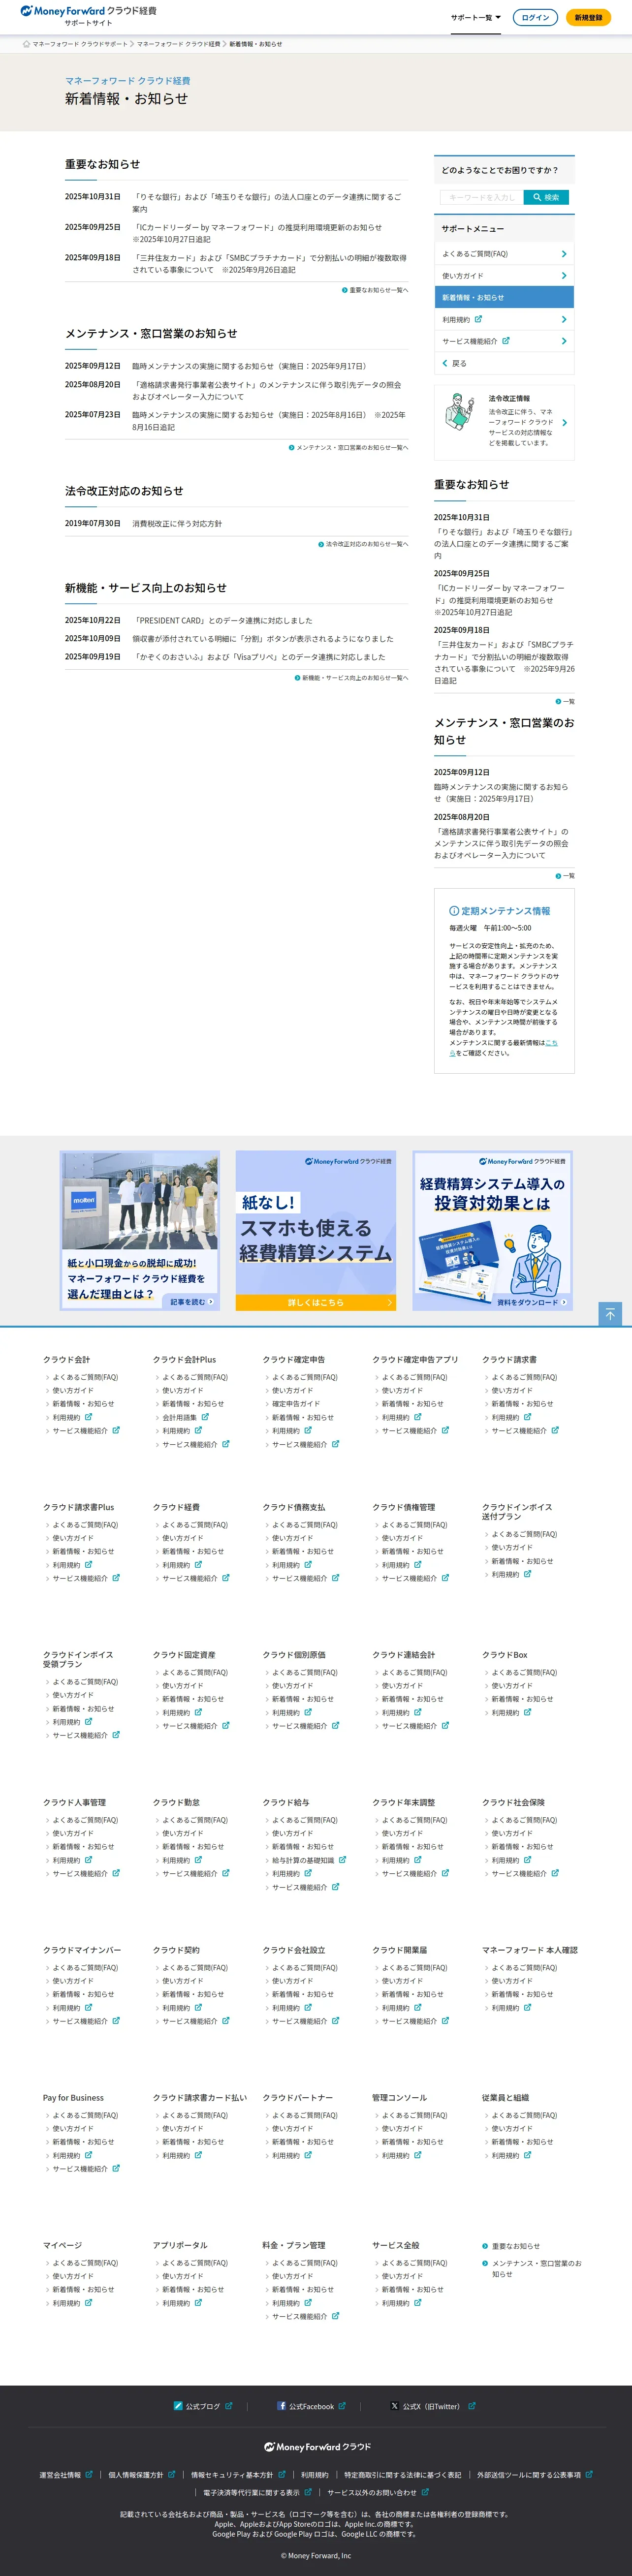Click external-link icon beside sidebar 利用規約
Viewport: 632px width, 2576px height.
[x=478, y=319]
